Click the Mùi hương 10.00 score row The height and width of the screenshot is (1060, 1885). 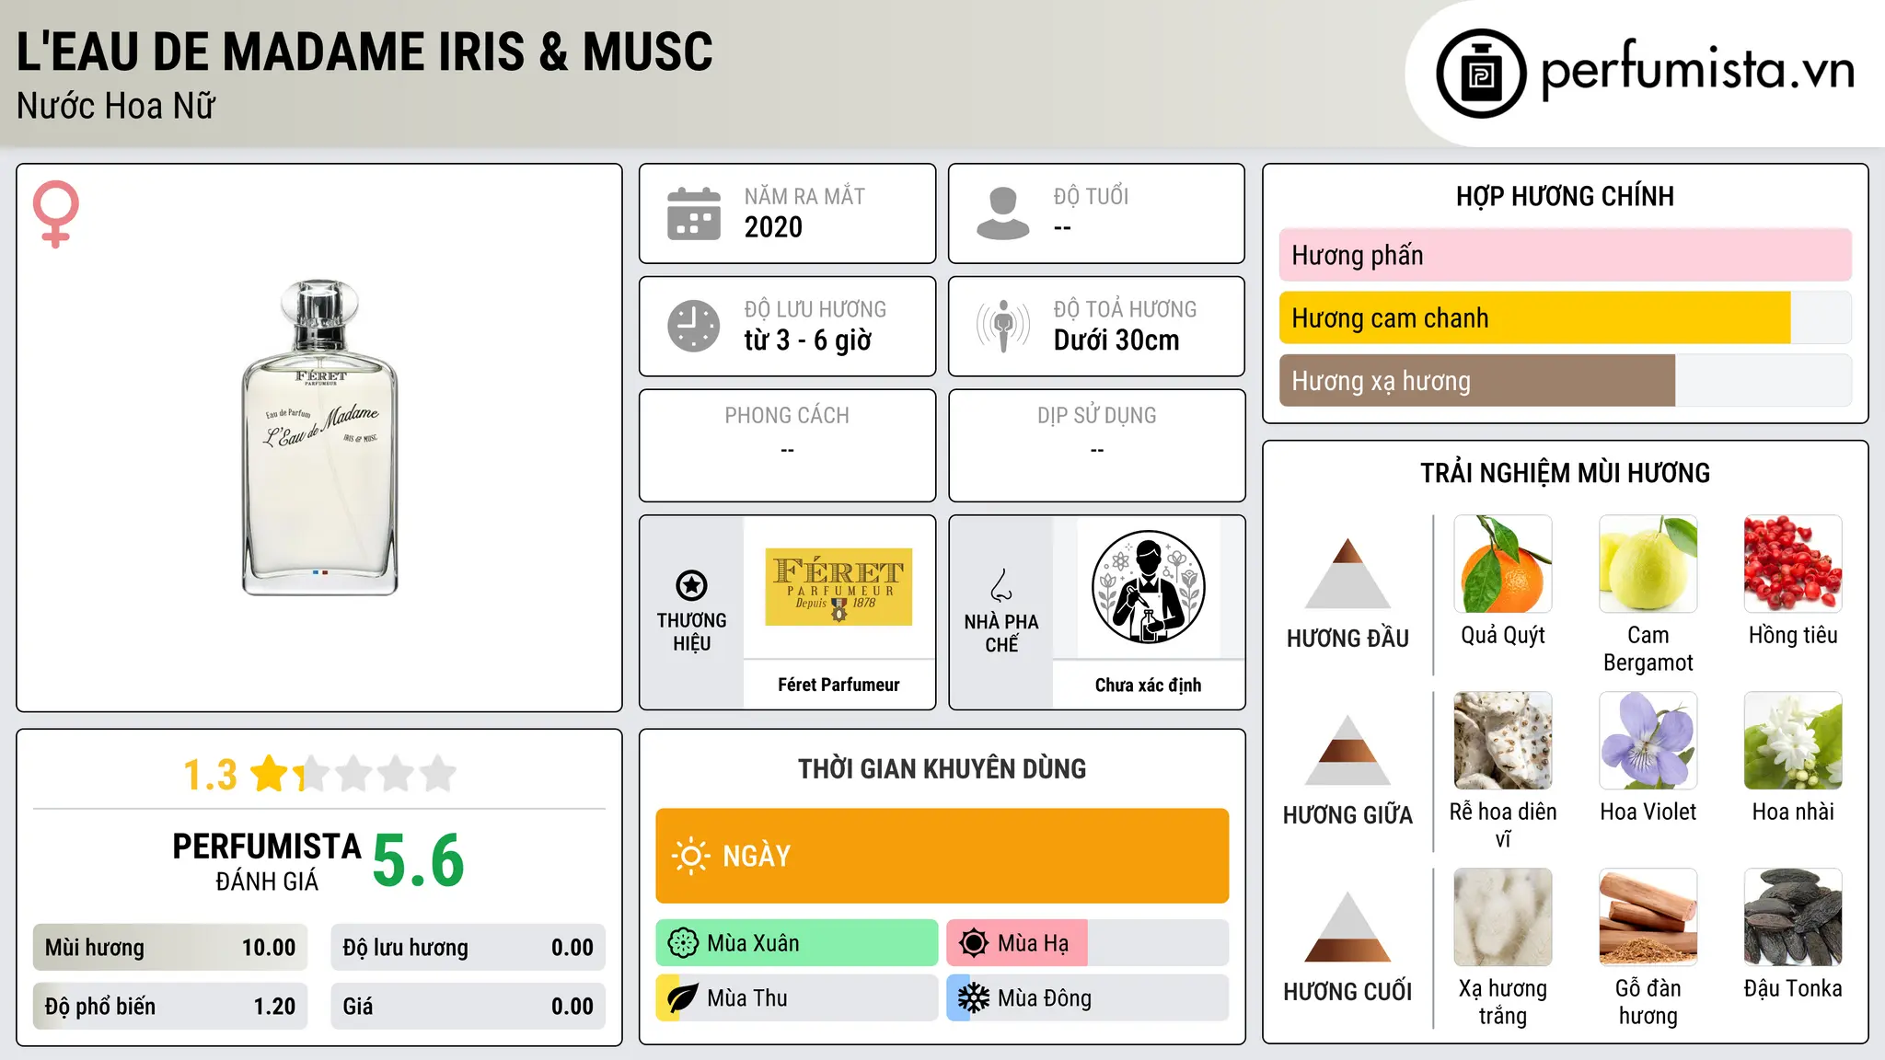(x=170, y=948)
